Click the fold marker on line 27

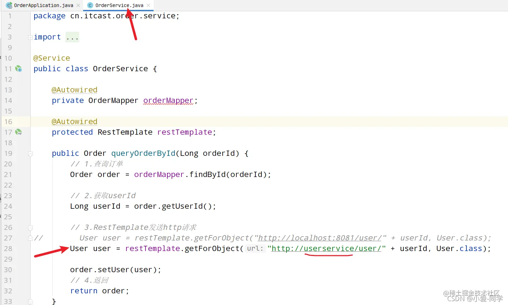tap(30, 238)
